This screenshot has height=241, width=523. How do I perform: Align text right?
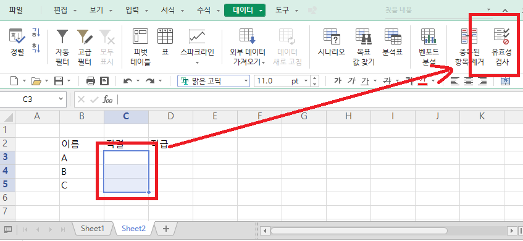[482, 81]
